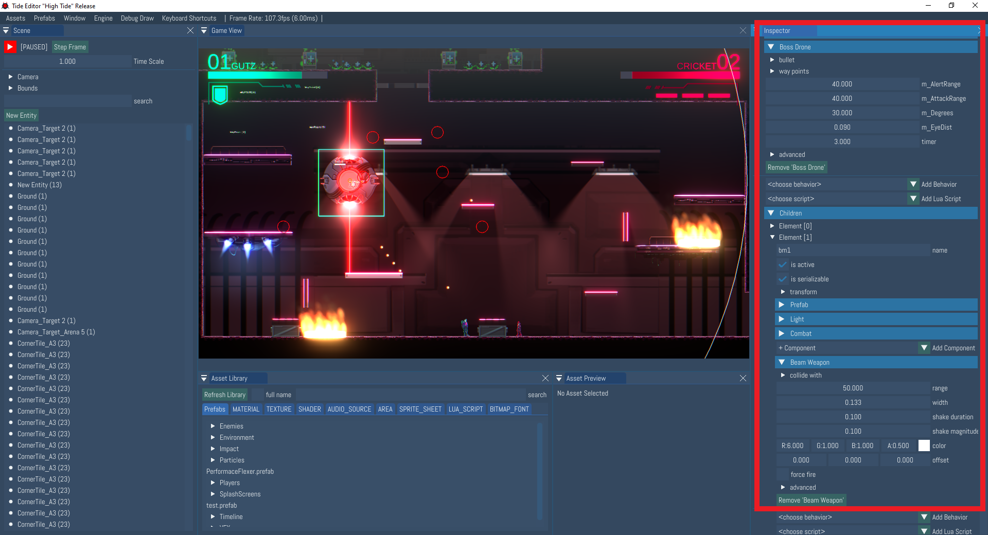Toggle the 'force fire' checkbox
988x535 pixels.
pos(783,475)
